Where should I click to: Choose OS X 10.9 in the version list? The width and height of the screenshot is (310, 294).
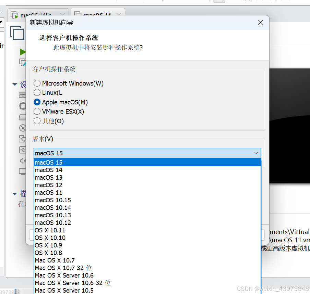(147, 245)
